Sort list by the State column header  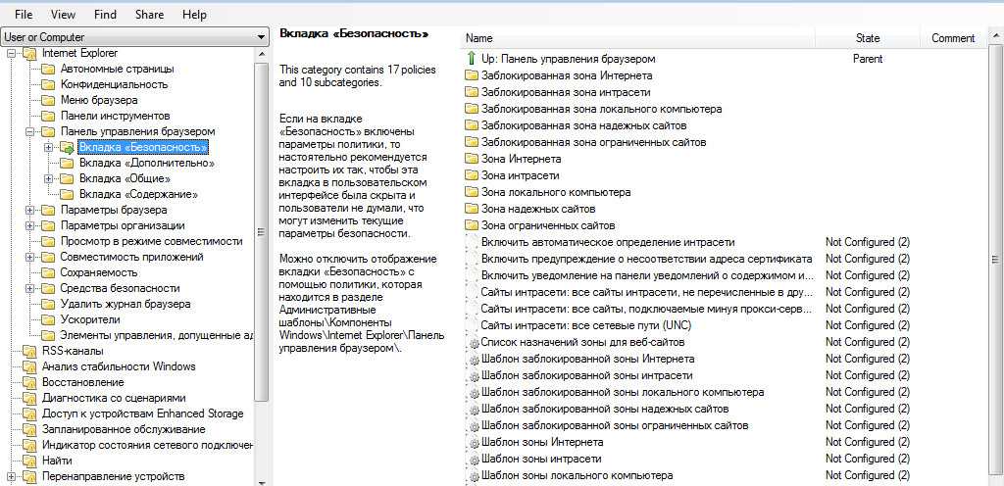pyautogui.click(x=868, y=38)
